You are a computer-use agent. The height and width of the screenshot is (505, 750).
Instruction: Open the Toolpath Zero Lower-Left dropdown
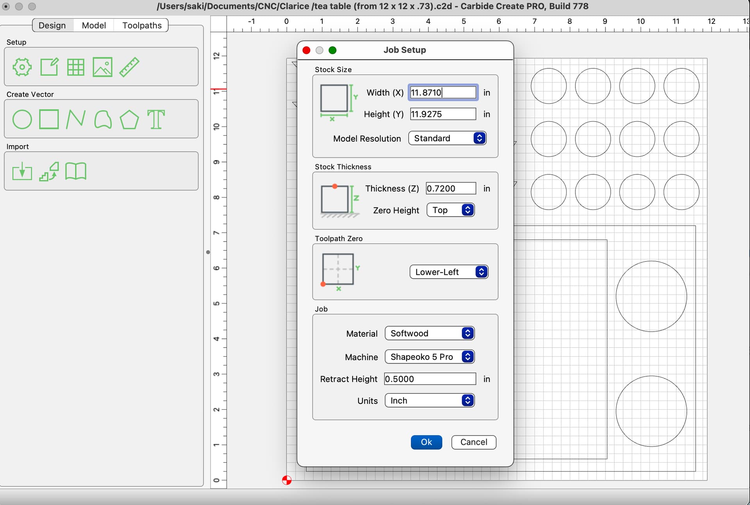point(449,272)
